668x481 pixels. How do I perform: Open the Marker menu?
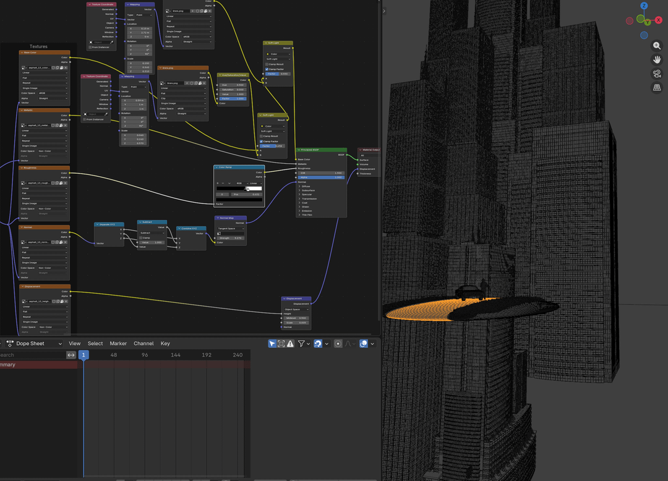click(118, 344)
